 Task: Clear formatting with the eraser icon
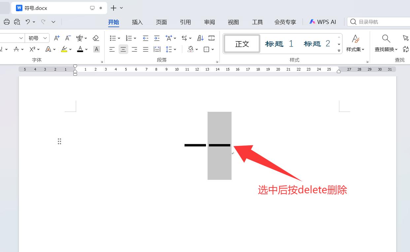96,38
